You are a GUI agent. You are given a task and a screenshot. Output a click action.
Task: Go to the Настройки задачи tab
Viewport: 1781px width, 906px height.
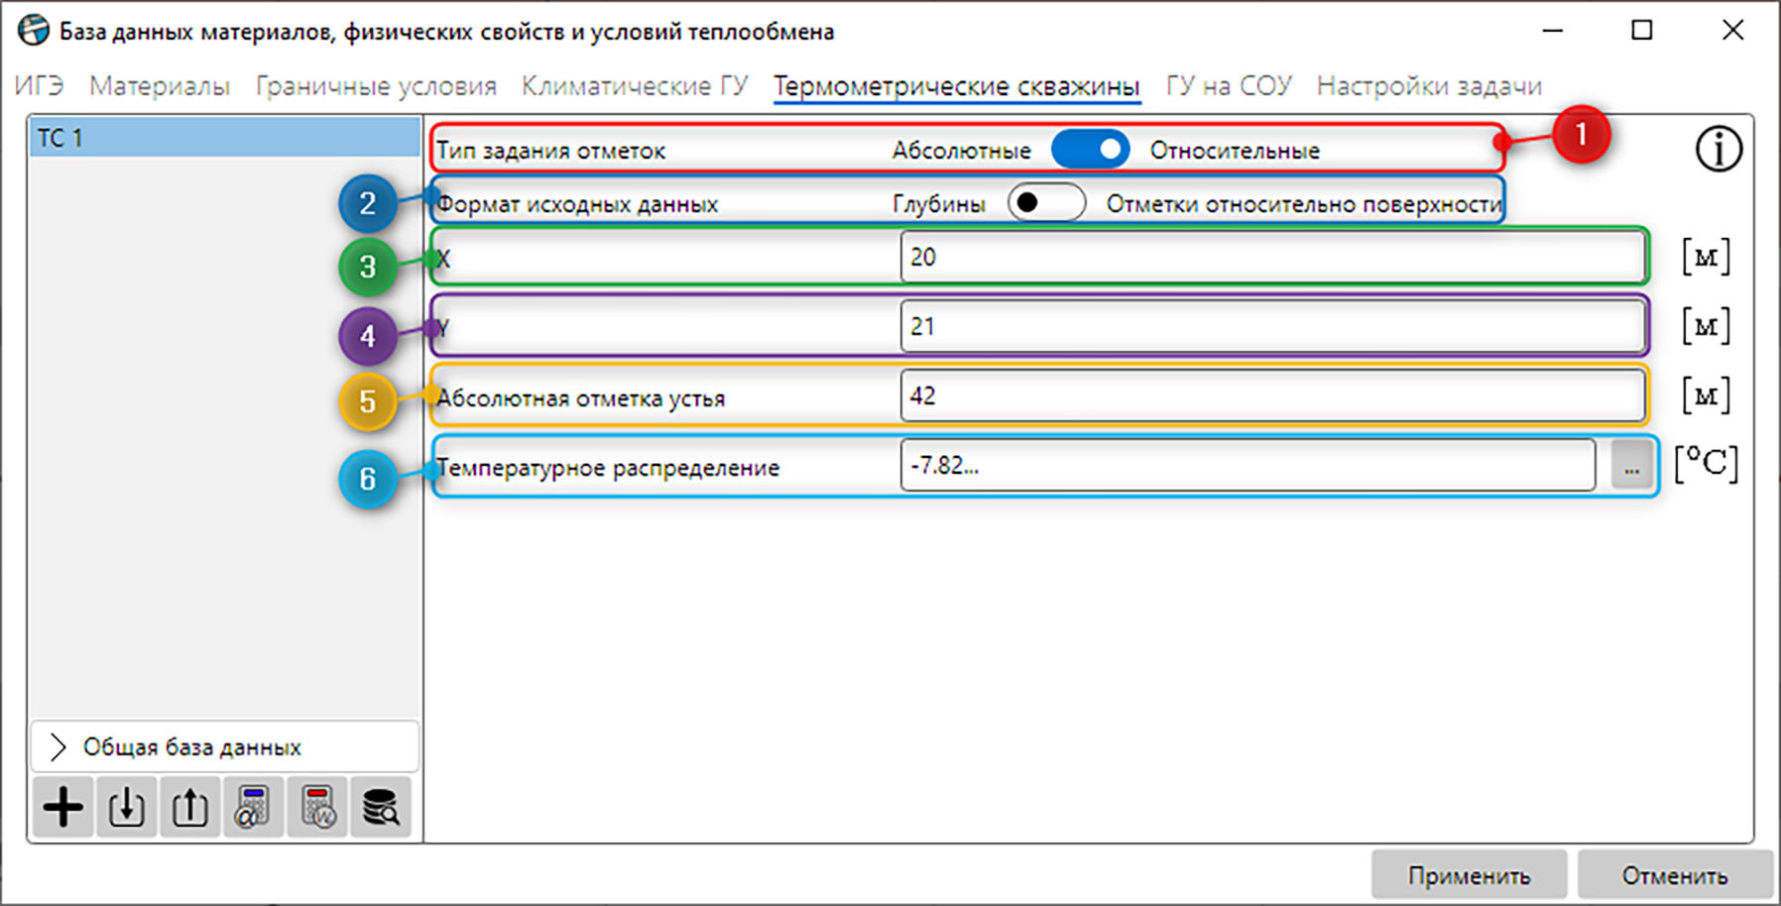tap(1429, 86)
